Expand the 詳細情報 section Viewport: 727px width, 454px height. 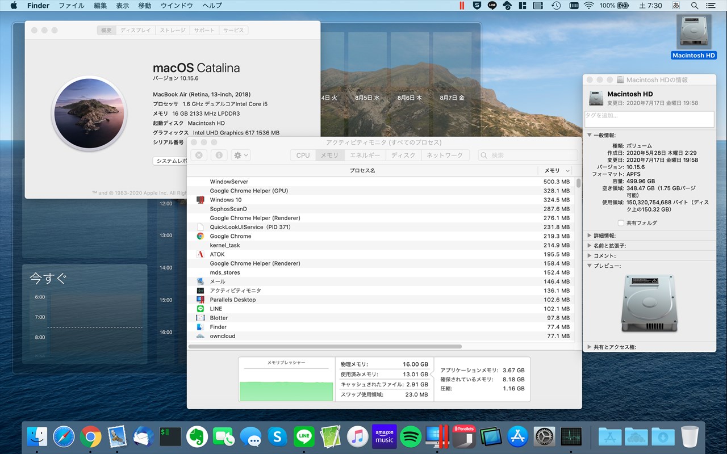pos(590,236)
